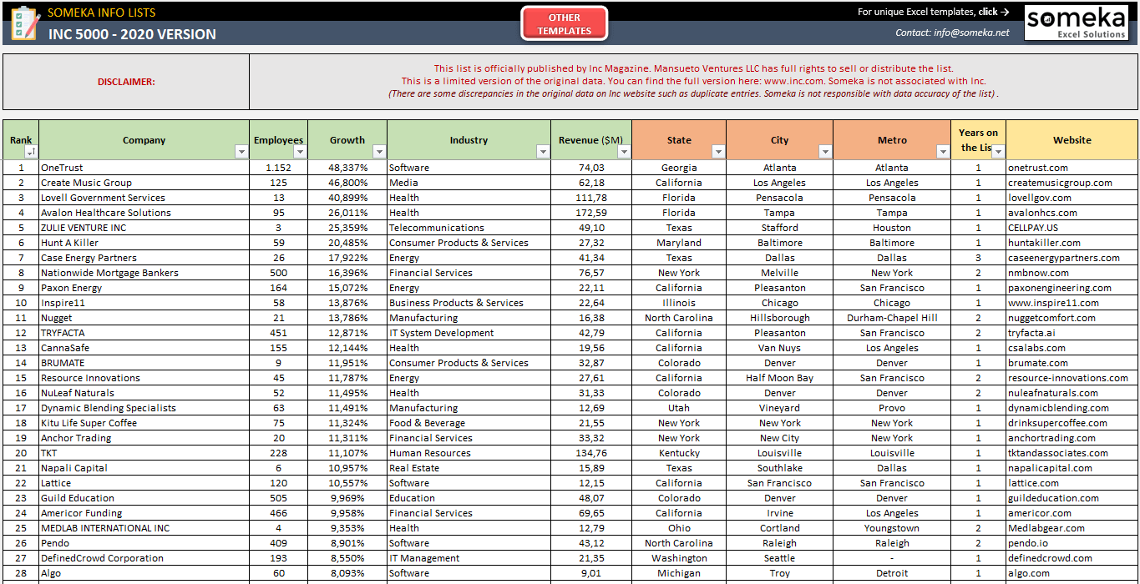Click the revenue value '172,59'
The image size is (1140, 584).
[x=591, y=213]
